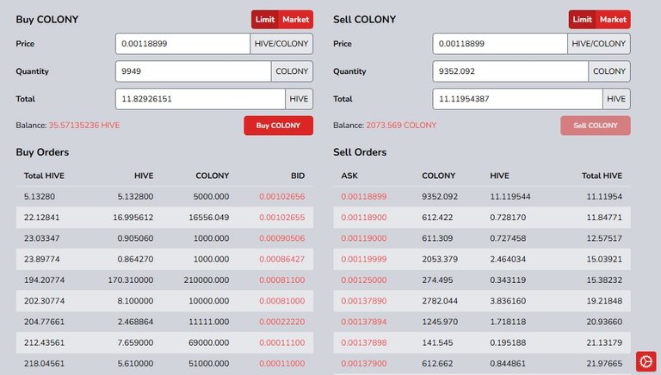
Task: Click the COLONY balance amount link
Action: (401, 126)
